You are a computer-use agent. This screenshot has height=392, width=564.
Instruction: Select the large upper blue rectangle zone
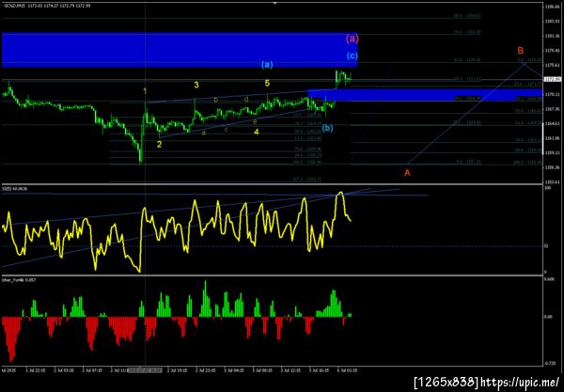180,50
